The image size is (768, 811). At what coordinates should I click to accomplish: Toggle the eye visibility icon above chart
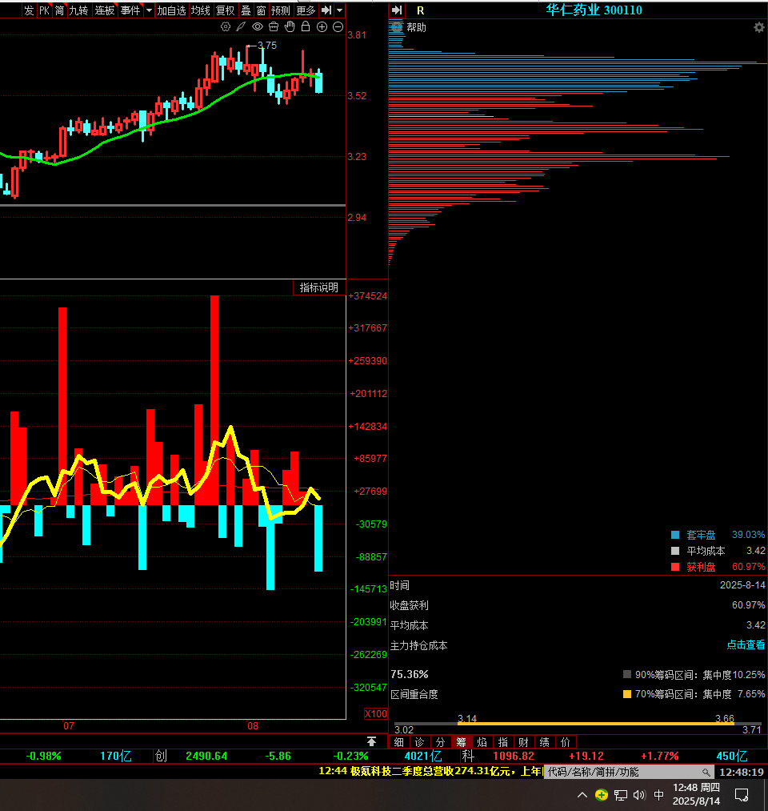(258, 27)
